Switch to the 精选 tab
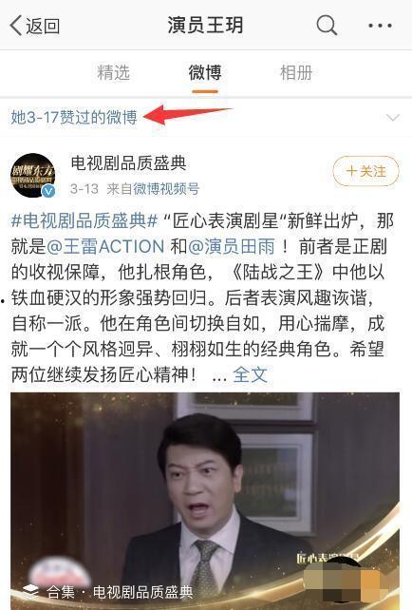The image size is (412, 610). pos(113,73)
